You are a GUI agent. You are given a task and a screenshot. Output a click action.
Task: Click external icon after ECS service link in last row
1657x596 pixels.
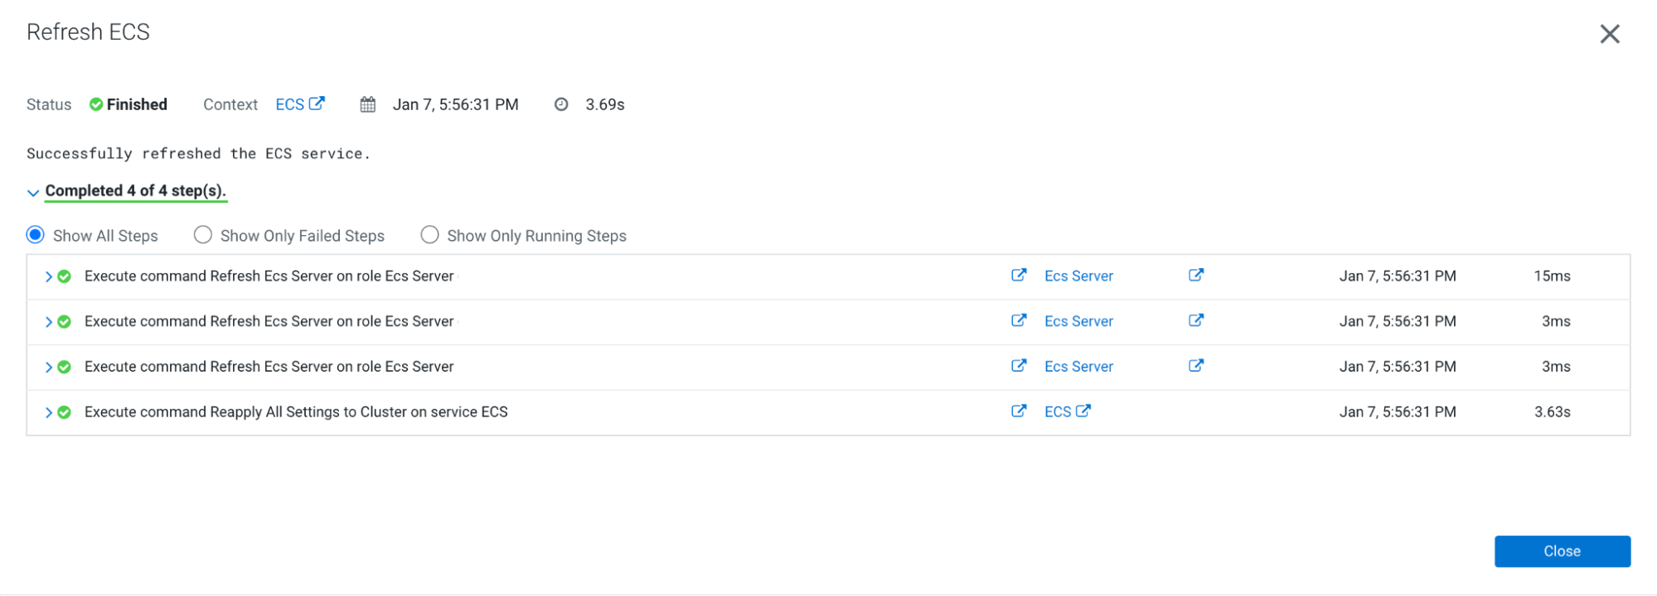tap(1083, 411)
